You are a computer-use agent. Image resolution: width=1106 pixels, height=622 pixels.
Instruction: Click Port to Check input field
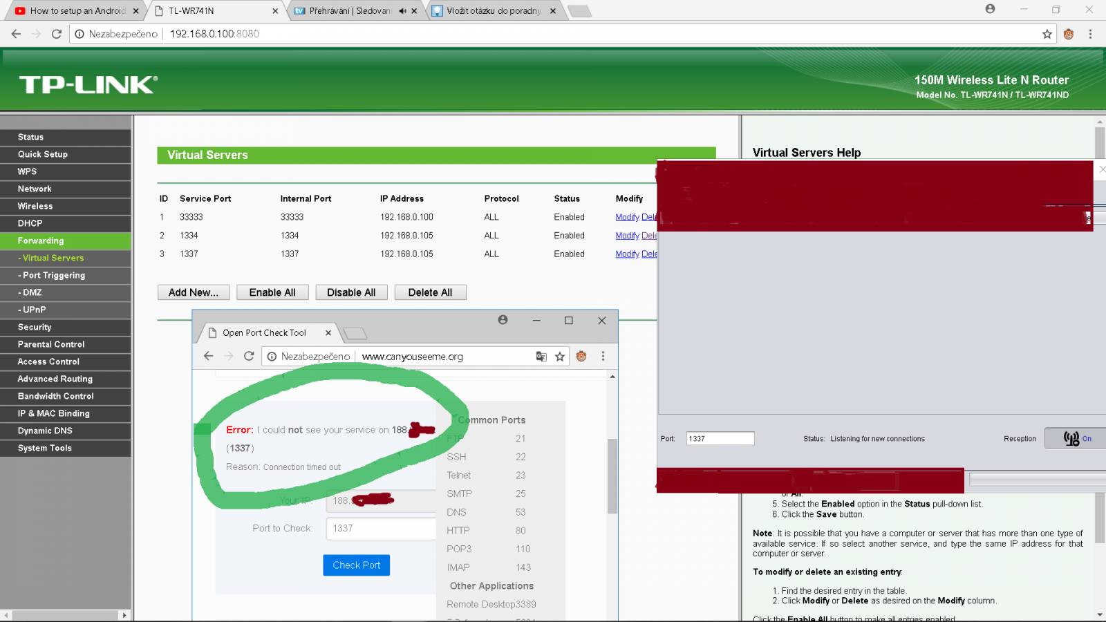382,528
